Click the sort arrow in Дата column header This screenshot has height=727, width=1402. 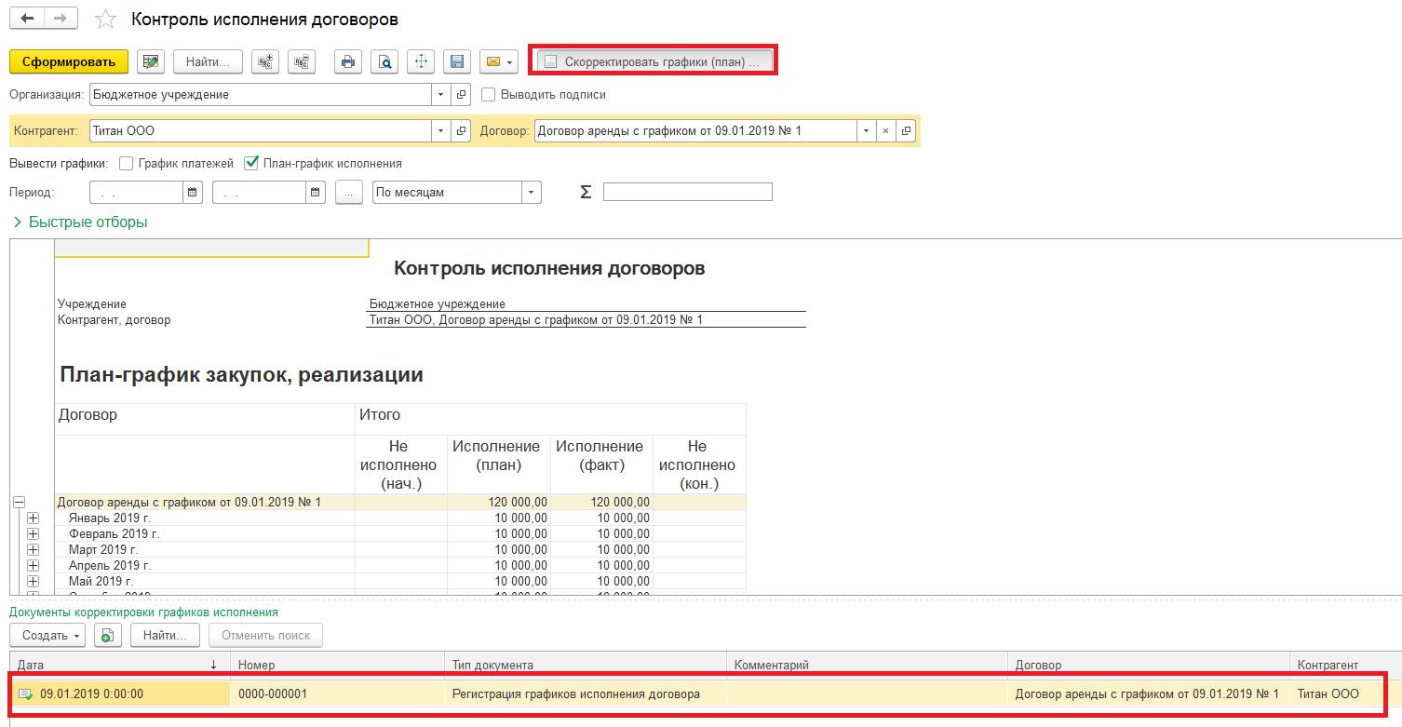pos(214,665)
